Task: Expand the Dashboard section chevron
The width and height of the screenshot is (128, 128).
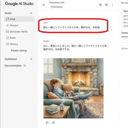Action: (x=31, y=59)
